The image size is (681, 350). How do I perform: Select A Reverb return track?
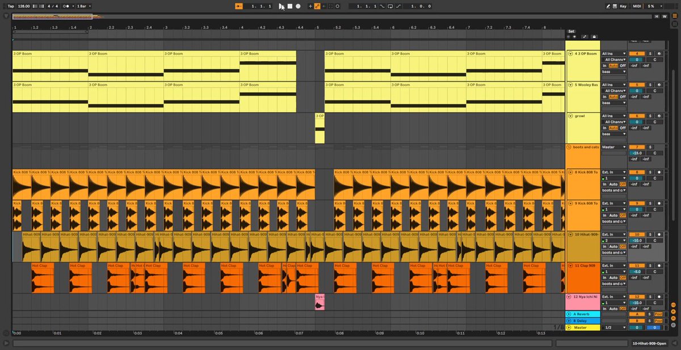pos(582,314)
